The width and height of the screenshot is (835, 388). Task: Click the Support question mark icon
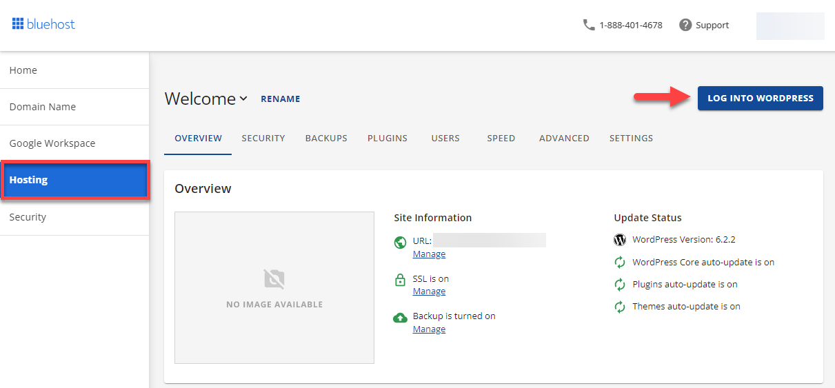tap(685, 25)
